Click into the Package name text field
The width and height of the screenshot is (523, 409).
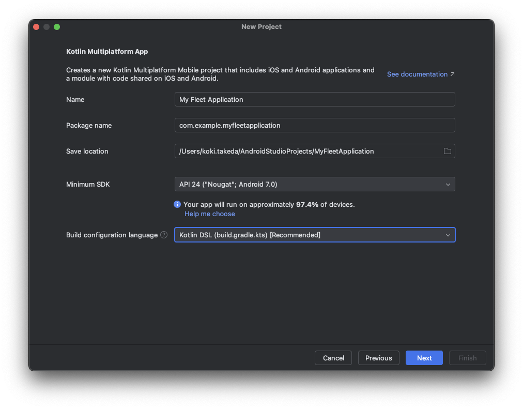click(314, 125)
